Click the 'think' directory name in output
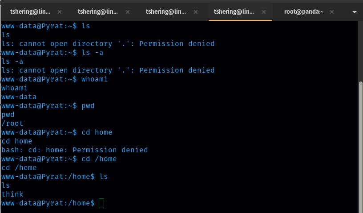This screenshot has height=213, width=363. [12, 194]
